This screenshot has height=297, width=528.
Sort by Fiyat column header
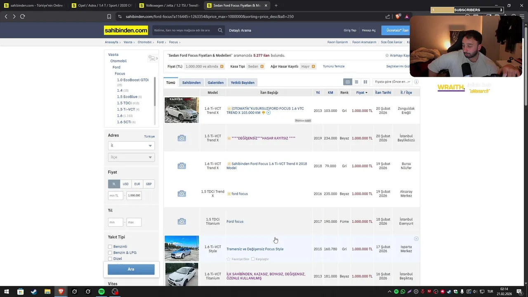pyautogui.click(x=362, y=92)
